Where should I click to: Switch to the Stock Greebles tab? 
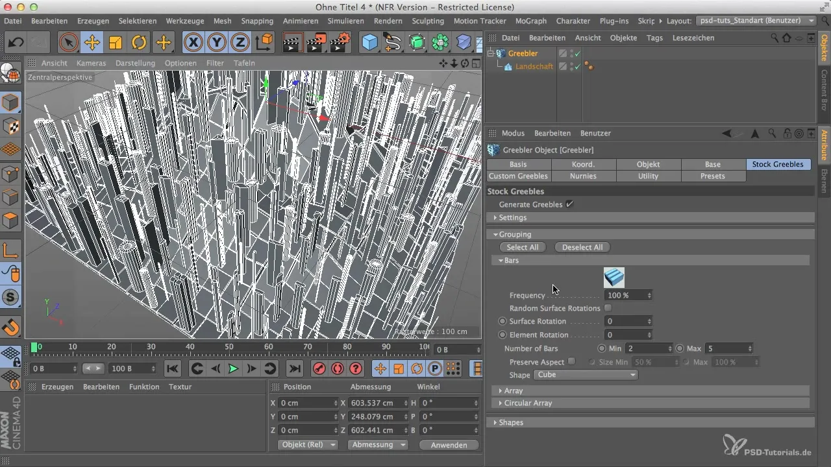pyautogui.click(x=778, y=164)
